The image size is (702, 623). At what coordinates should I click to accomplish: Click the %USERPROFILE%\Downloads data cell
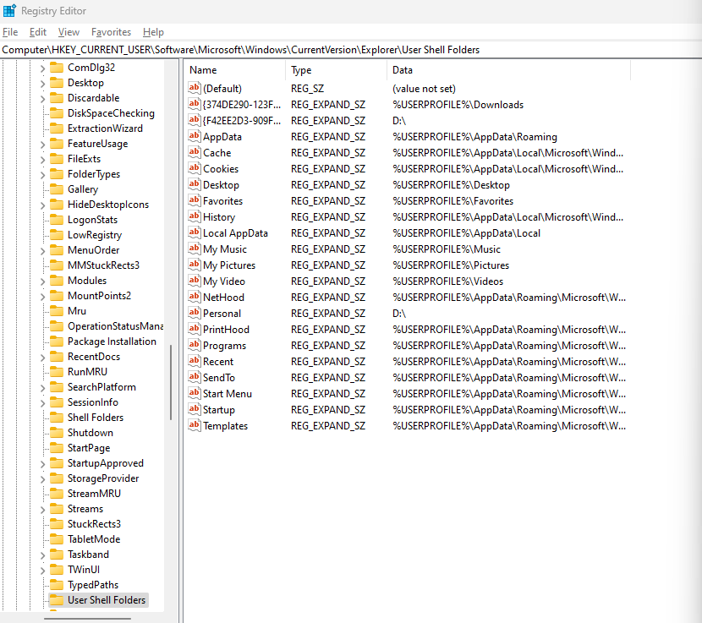click(x=458, y=105)
